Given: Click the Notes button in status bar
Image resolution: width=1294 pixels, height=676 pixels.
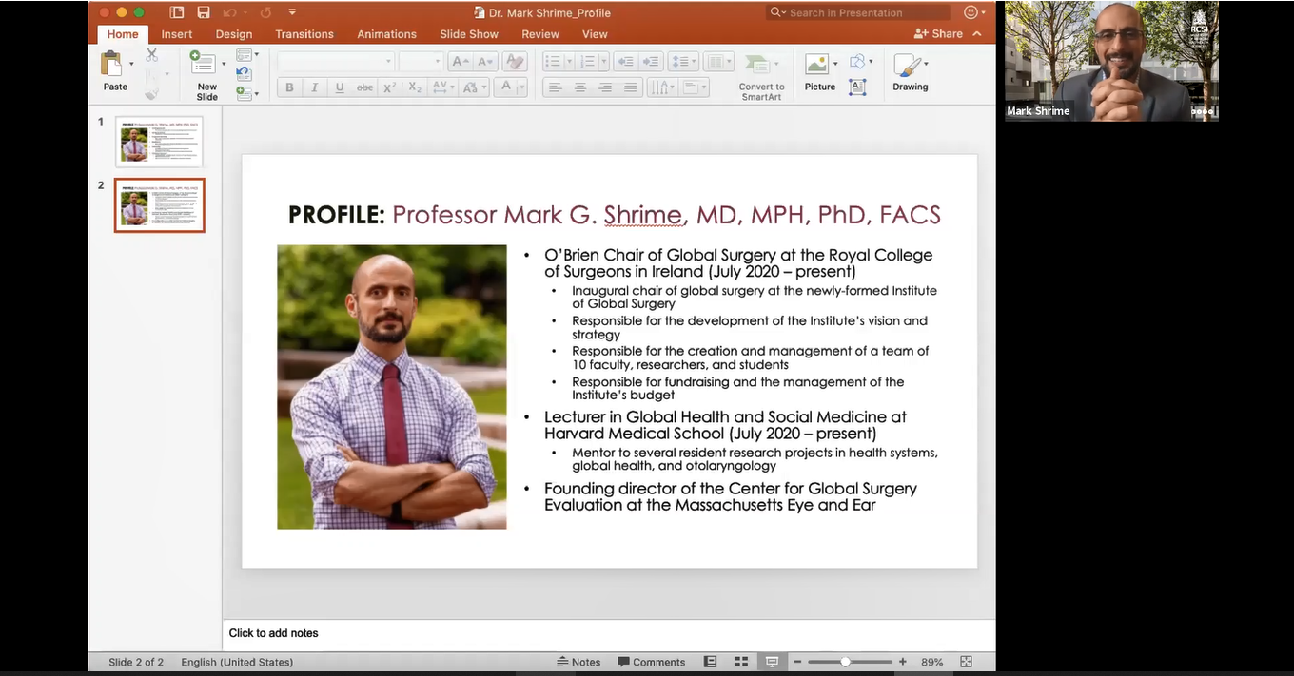Looking at the screenshot, I should tap(578, 662).
